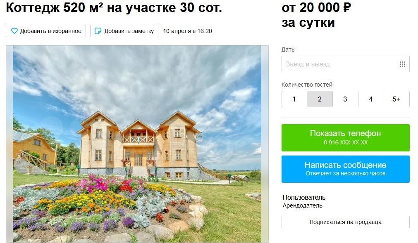Click the heart icon for favorites
Image resolution: width=418 pixels, height=243 pixels.
(x=14, y=31)
